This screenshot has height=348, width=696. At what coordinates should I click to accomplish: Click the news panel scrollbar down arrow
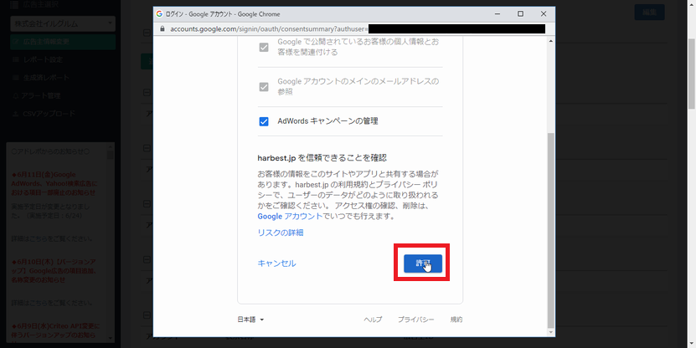tap(111, 338)
